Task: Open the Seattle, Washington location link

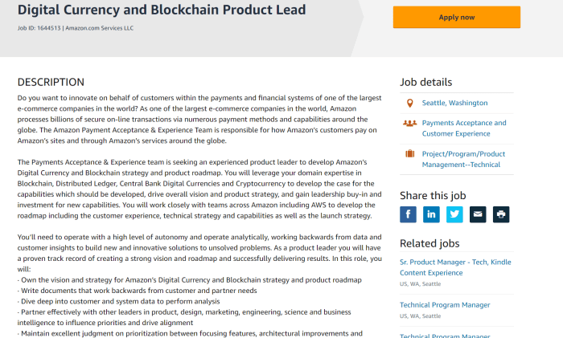Action: [x=454, y=103]
